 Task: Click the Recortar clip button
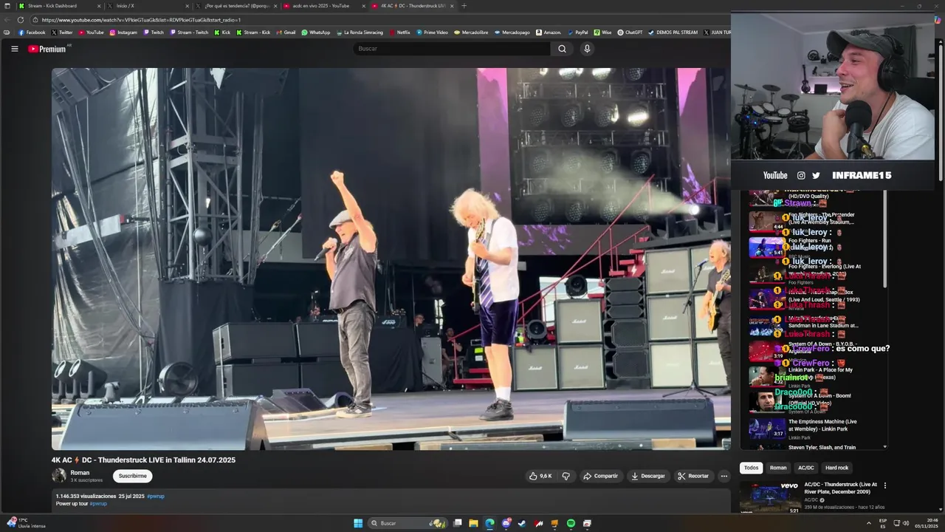pos(693,476)
